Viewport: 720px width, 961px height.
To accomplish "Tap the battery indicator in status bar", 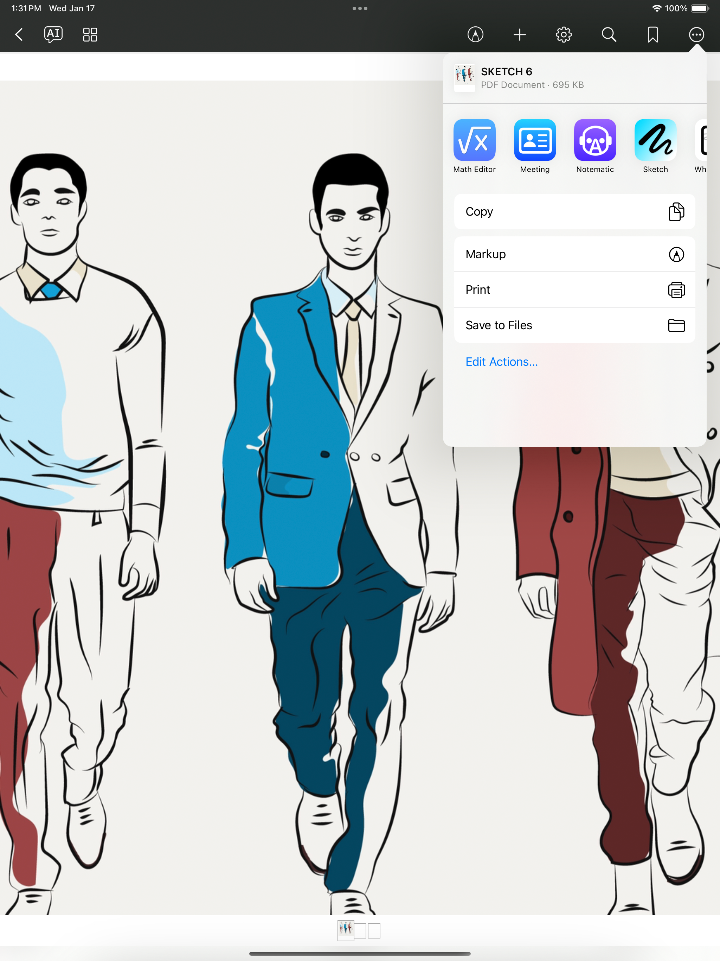I will [x=700, y=8].
